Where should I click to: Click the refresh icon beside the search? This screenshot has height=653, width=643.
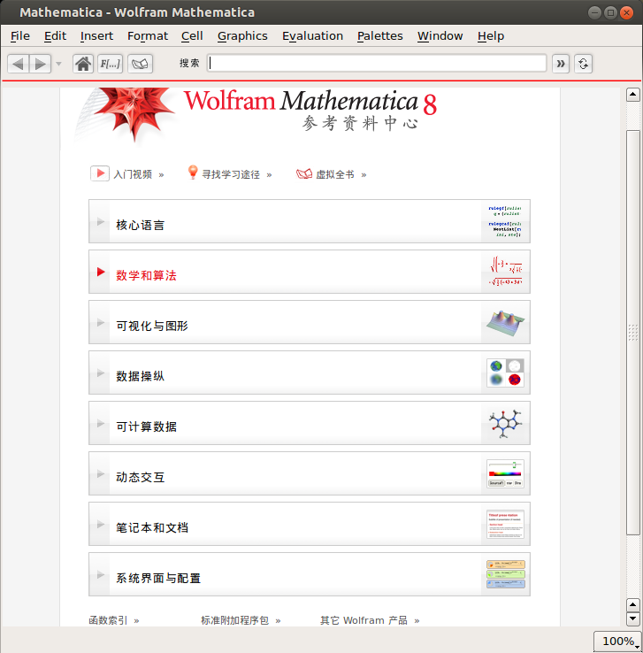(583, 64)
